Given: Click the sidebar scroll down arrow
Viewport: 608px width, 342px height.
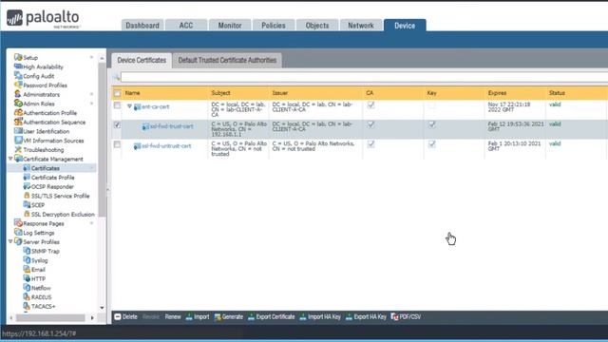Looking at the screenshot, I should pos(102,308).
